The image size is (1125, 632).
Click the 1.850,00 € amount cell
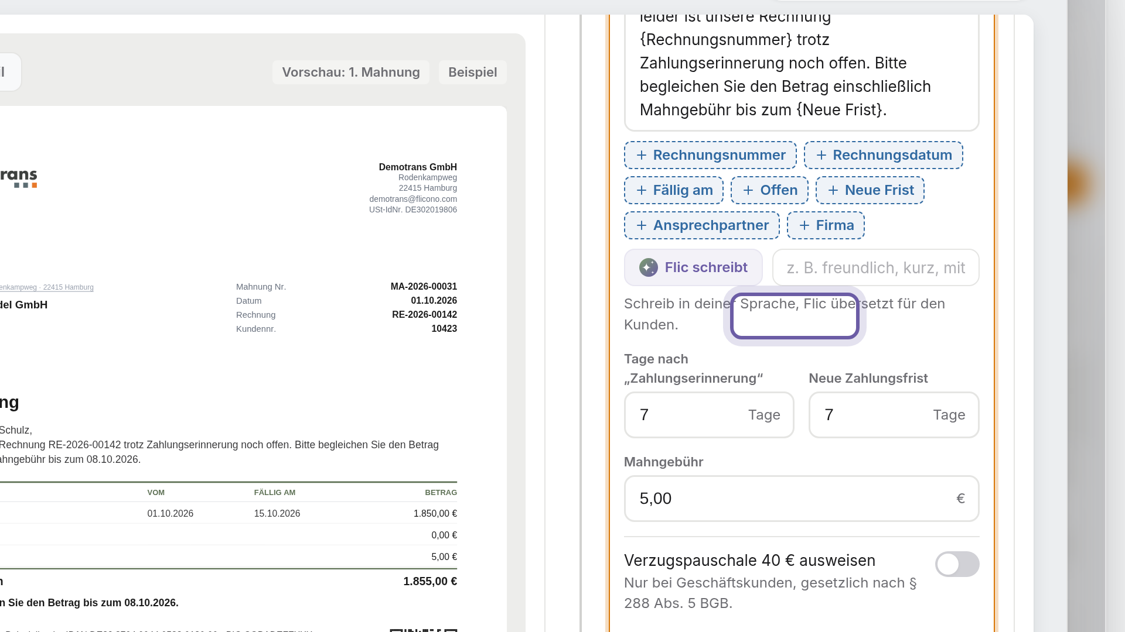point(435,513)
